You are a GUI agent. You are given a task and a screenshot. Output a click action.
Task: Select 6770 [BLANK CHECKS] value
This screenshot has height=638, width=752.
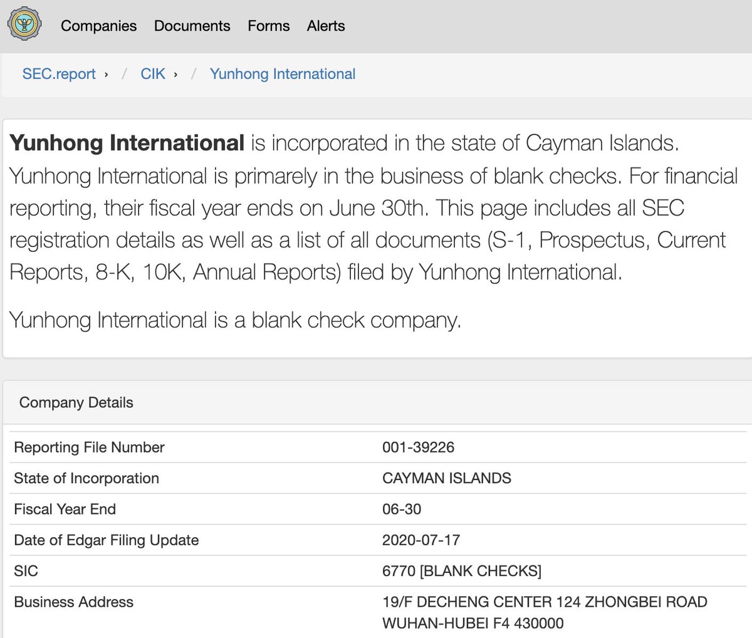tap(462, 571)
